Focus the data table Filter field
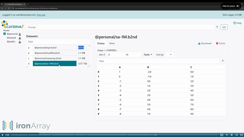 (159, 61)
